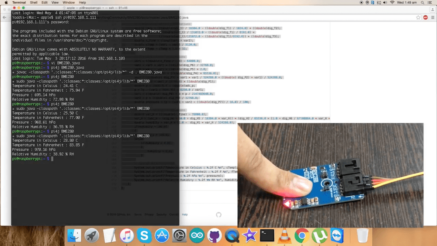Click the screen recording indicator icon
This screenshot has width=437, height=246.
pos(361,3)
